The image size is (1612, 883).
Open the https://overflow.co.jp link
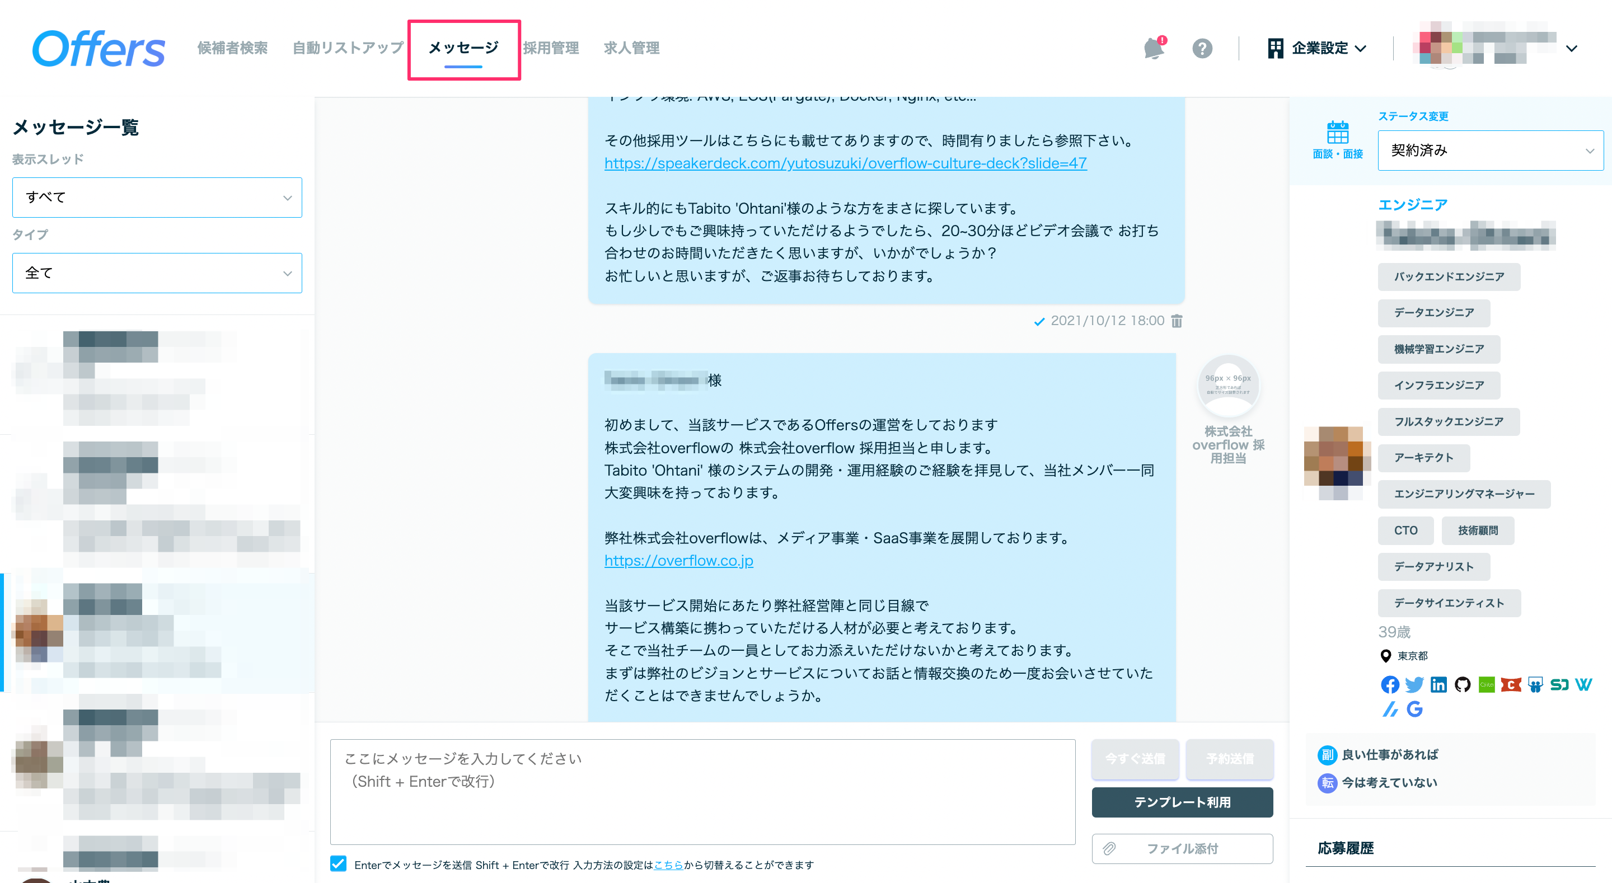point(678,561)
